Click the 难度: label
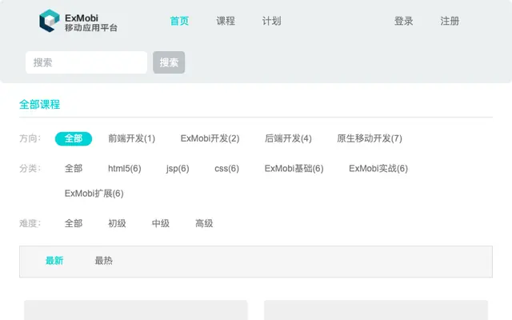The height and width of the screenshot is (320, 512). (30, 223)
